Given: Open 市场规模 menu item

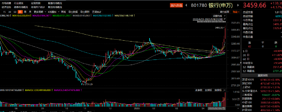Looking at the screenshot, I should coord(6,3).
